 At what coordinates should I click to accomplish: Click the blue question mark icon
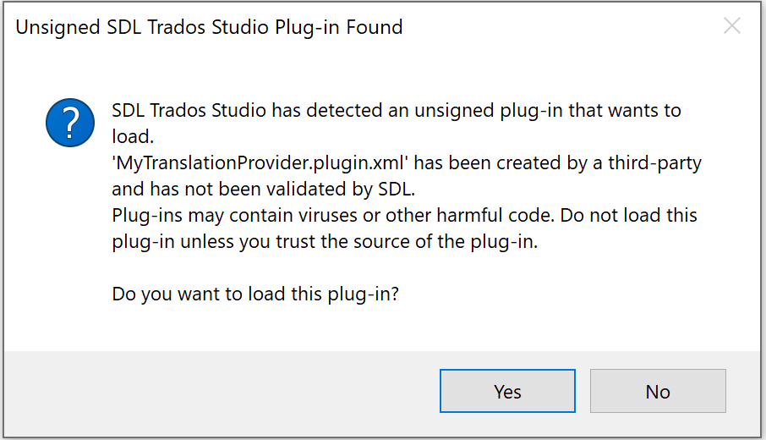(x=70, y=122)
